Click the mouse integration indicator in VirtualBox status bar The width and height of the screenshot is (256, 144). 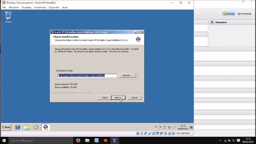[x=169, y=133]
